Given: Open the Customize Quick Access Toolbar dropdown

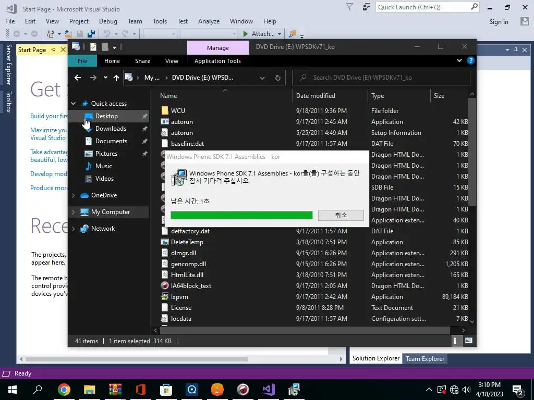Looking at the screenshot, I should point(114,47).
